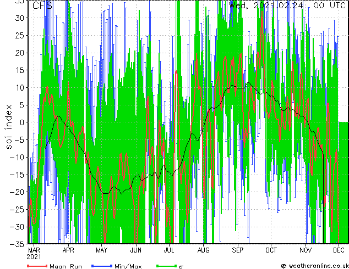Click the MAR month axis label
Screen dimensions: 349x269
[34, 250]
